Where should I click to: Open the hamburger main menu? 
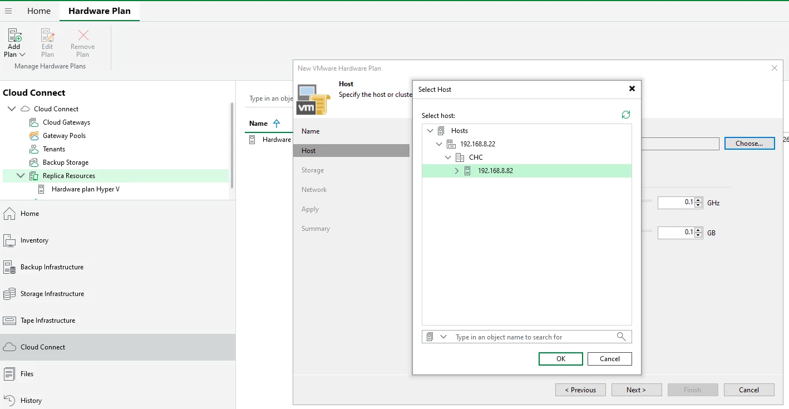(8, 11)
